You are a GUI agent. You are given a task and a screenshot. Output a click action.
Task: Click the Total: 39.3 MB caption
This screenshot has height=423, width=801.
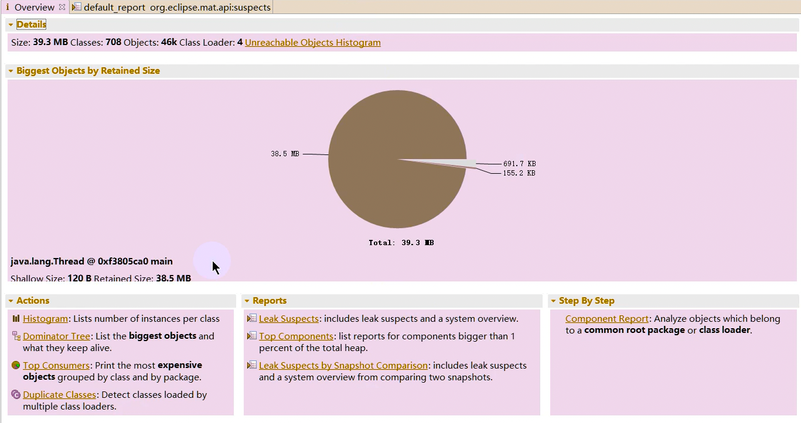[x=401, y=242]
